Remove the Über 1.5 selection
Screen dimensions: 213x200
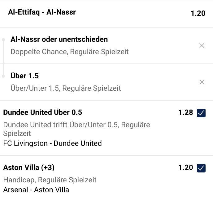(202, 82)
